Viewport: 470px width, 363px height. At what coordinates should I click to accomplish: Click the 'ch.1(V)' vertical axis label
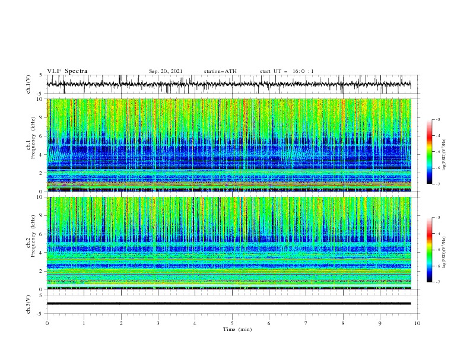[28, 84]
